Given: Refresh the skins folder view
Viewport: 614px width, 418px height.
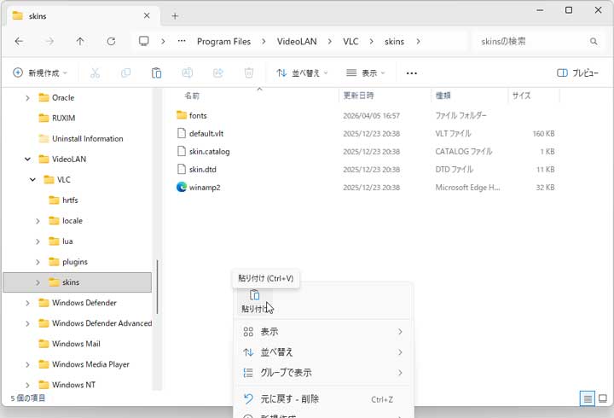Looking at the screenshot, I should [x=111, y=41].
